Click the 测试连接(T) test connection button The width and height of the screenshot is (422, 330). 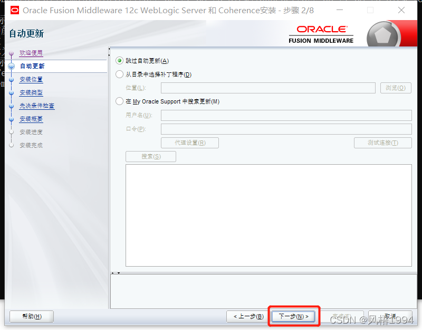click(x=383, y=143)
